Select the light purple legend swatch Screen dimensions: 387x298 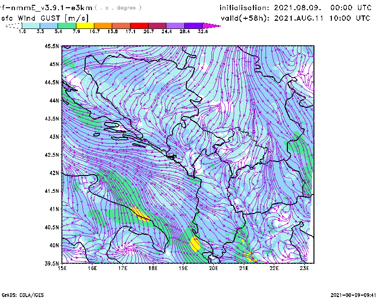click(x=175, y=25)
